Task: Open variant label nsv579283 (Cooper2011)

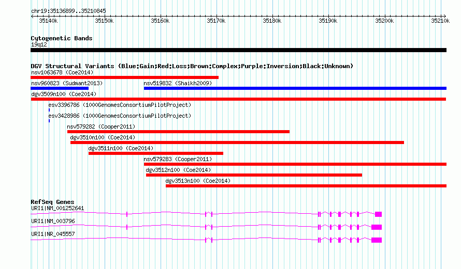Action: (178, 159)
